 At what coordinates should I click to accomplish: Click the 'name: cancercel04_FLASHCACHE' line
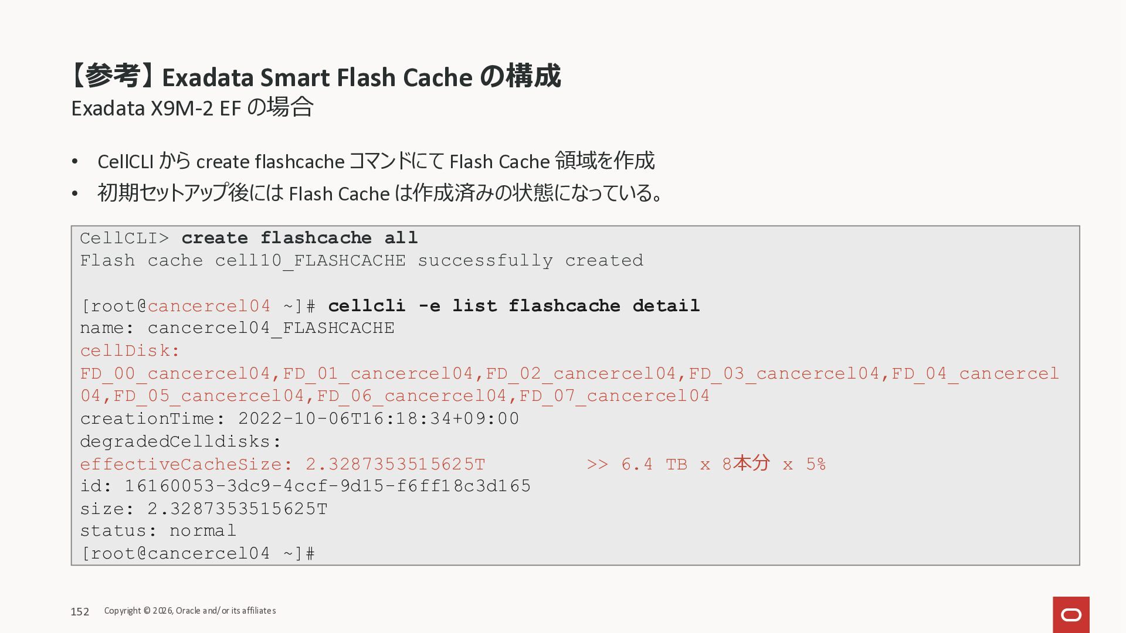click(x=237, y=328)
